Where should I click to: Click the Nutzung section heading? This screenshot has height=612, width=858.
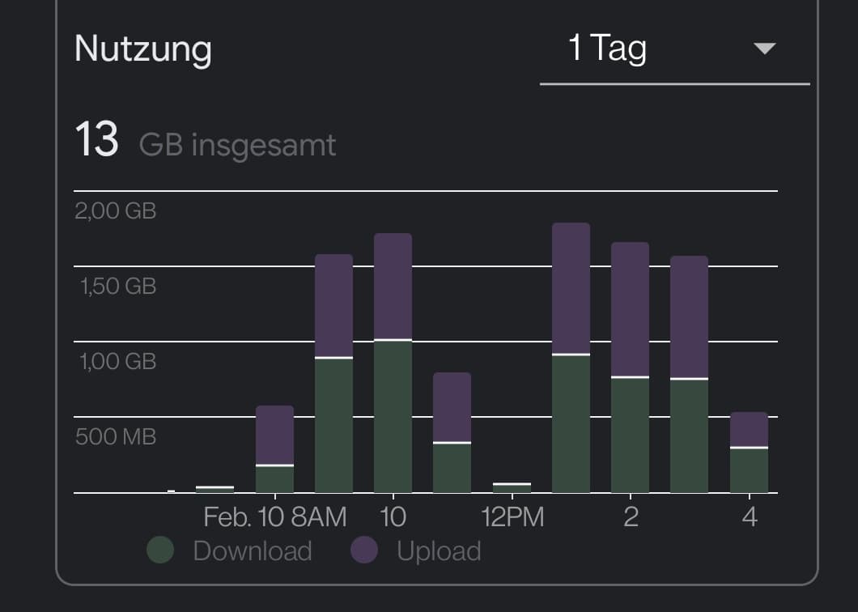click(x=143, y=49)
